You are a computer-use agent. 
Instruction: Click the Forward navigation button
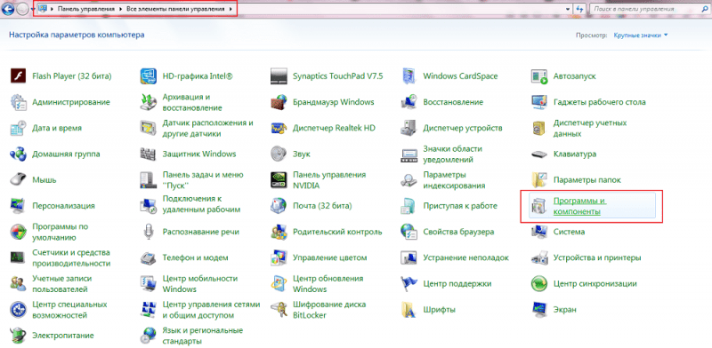coord(23,9)
